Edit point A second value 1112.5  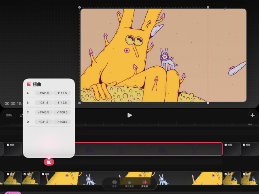pyautogui.click(x=62, y=93)
